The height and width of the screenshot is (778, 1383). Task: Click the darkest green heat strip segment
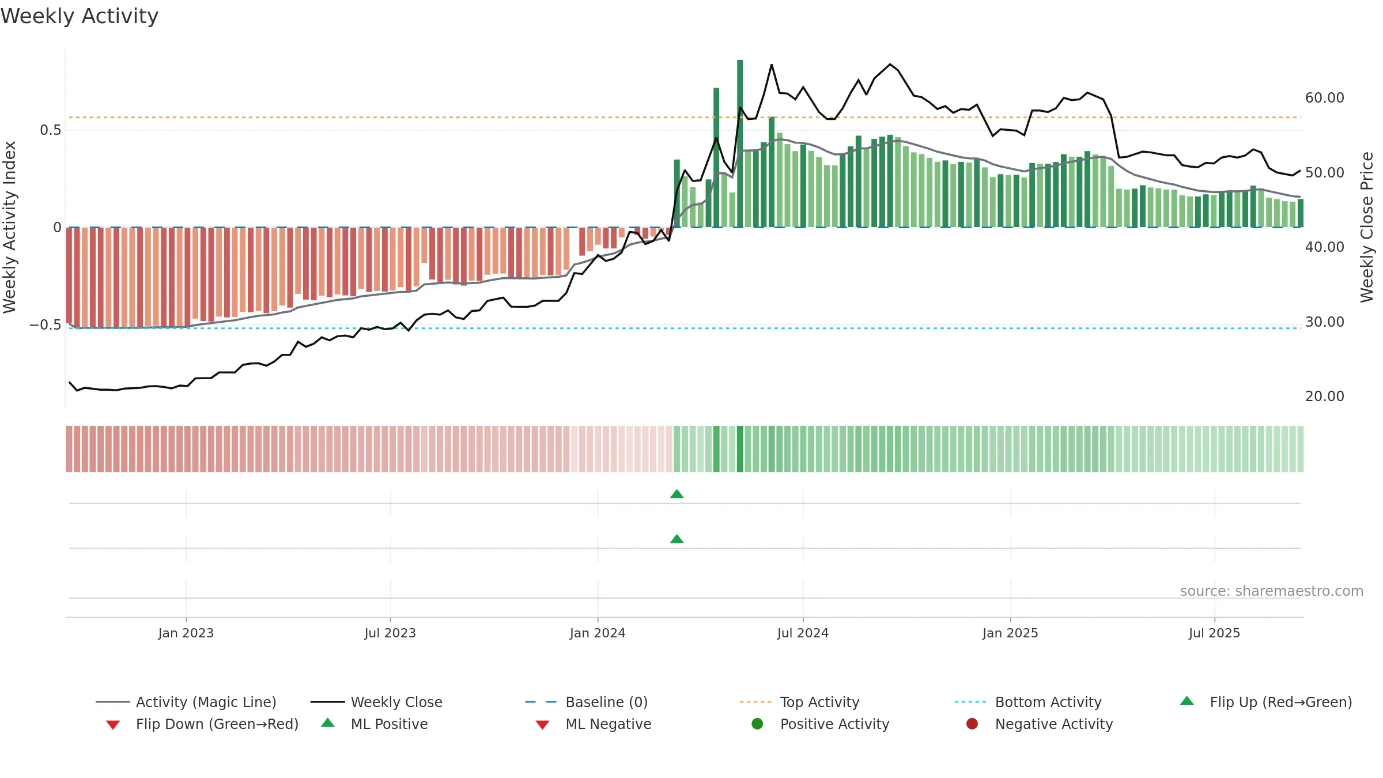coord(740,449)
